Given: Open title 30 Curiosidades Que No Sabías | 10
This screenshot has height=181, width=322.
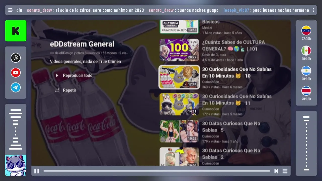Looking at the screenshot, I should pos(237,72).
